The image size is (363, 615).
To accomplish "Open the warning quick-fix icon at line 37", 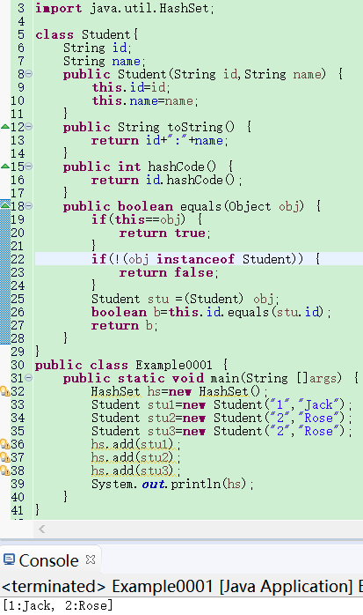I will [x=5, y=457].
